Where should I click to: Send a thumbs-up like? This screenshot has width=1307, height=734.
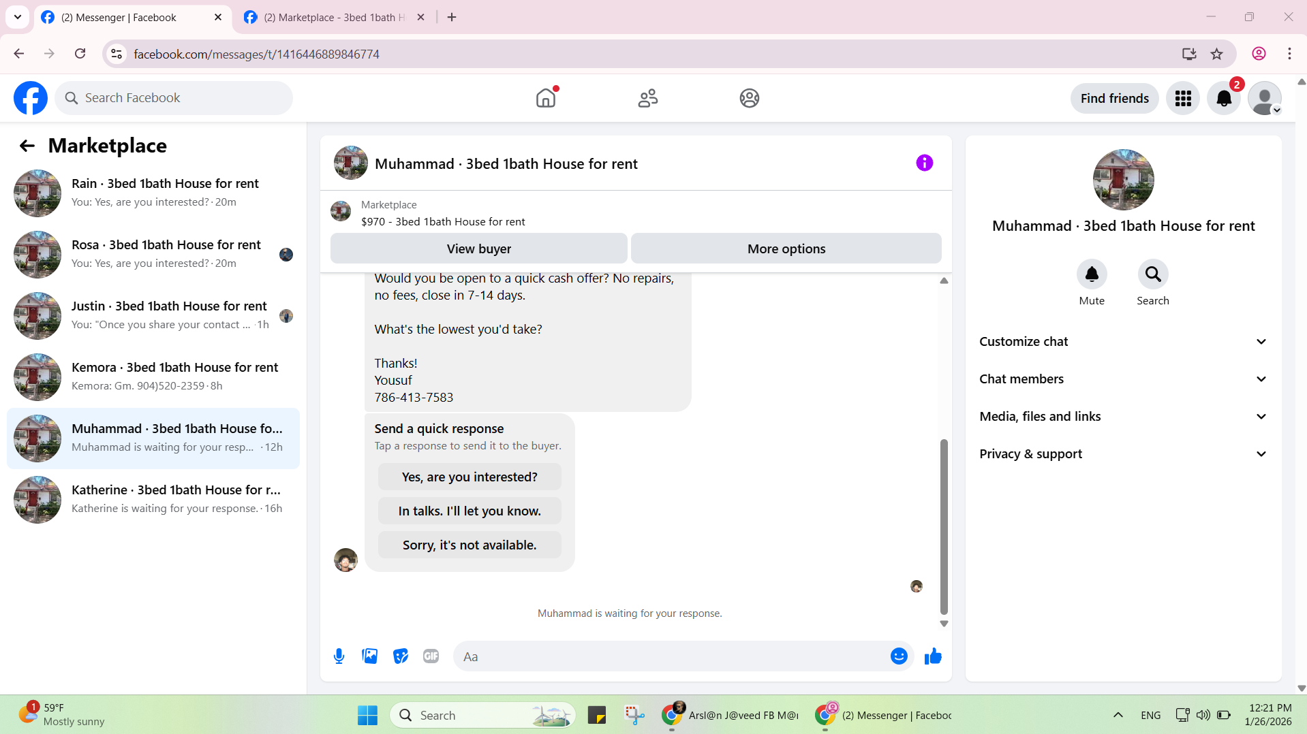[x=933, y=656]
